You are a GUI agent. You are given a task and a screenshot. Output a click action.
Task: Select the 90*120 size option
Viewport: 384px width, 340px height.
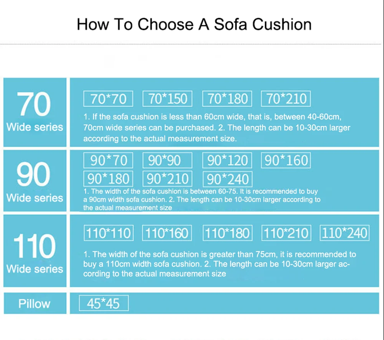(x=227, y=160)
